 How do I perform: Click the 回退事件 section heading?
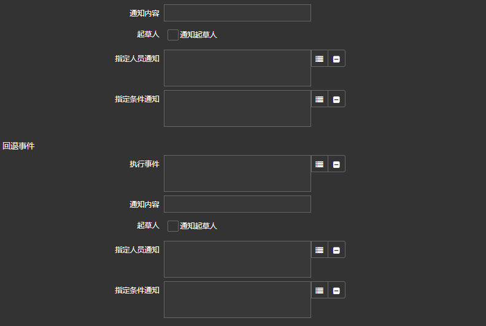(18, 146)
